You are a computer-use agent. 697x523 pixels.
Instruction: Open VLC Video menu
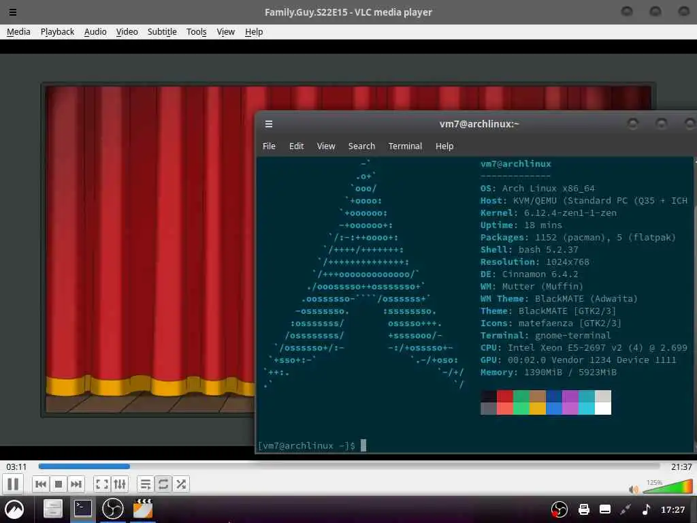point(127,31)
